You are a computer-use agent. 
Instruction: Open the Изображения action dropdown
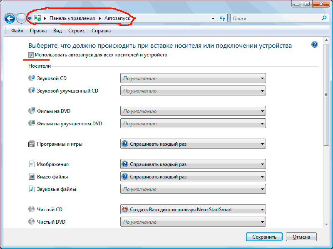(x=193, y=164)
